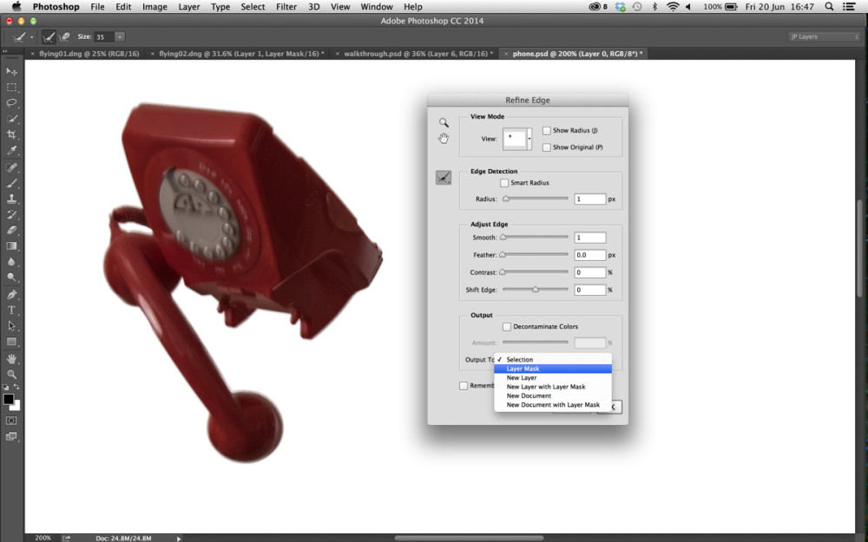Enable Decontaminate Colors checkbox
The width and height of the screenshot is (868, 542).
point(507,327)
